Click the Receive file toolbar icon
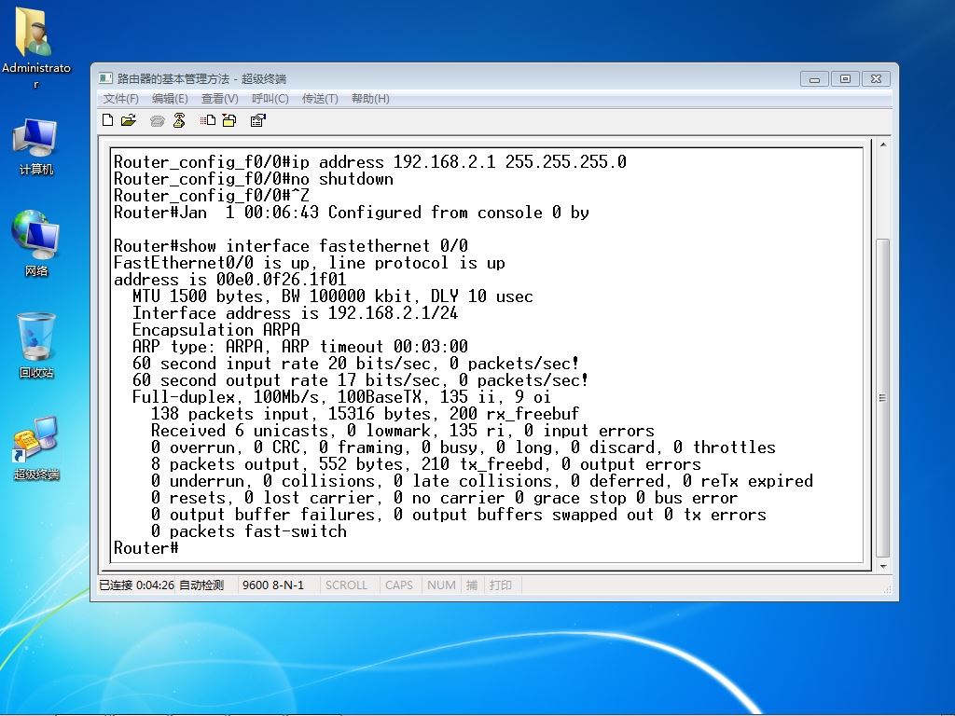 tap(229, 120)
